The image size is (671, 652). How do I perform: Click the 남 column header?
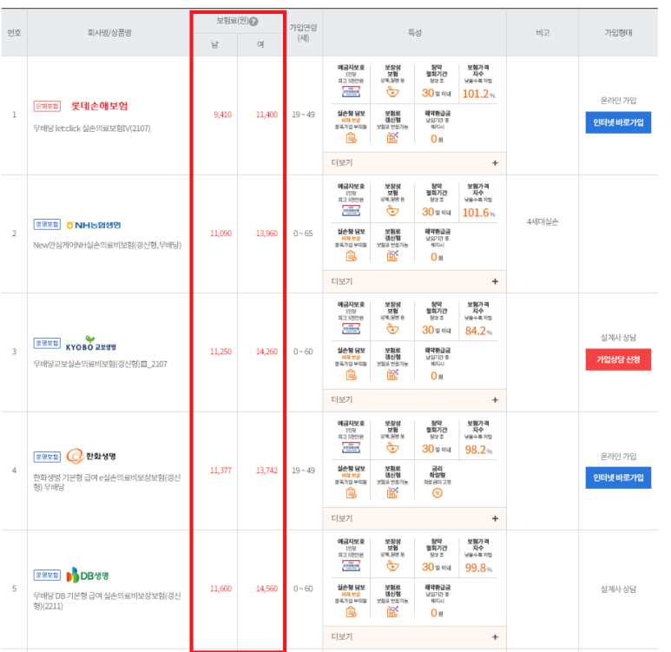(214, 44)
